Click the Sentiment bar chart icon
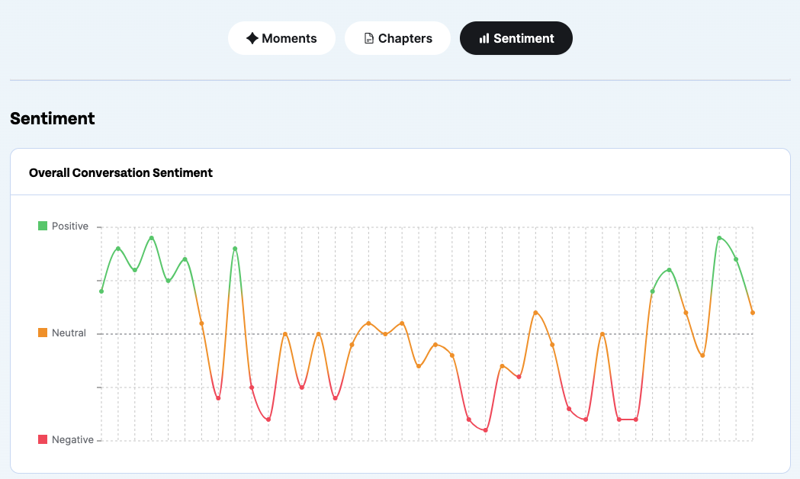 tap(484, 38)
